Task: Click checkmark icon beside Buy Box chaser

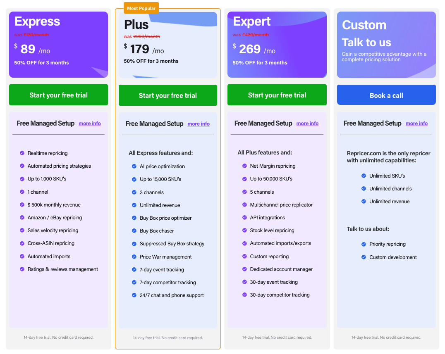Action: click(134, 231)
